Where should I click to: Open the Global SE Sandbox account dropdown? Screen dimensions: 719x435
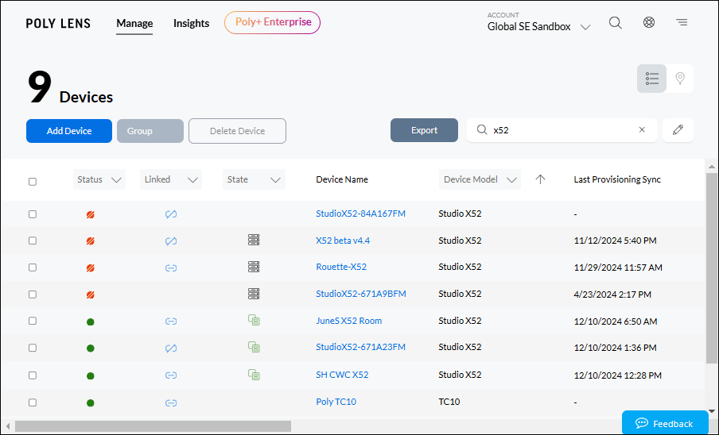pos(538,26)
